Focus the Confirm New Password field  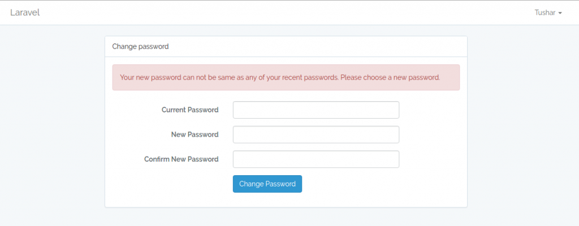(x=316, y=159)
